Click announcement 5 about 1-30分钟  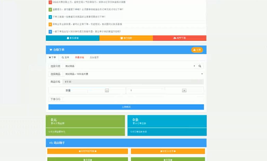(x=86, y=32)
